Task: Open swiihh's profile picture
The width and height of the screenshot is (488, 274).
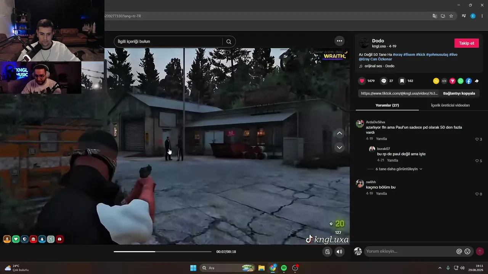Action: [x=360, y=184]
